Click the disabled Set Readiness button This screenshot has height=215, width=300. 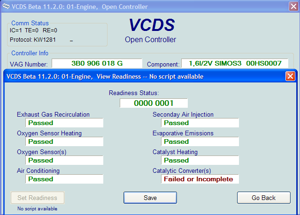pyautogui.click(x=37, y=198)
